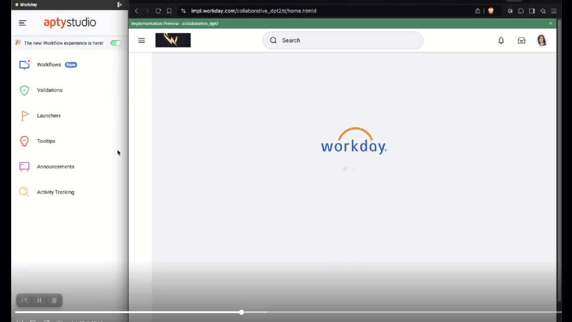Image resolution: width=572 pixels, height=322 pixels.
Task: Click the Announcements board icon
Action: tap(24, 167)
